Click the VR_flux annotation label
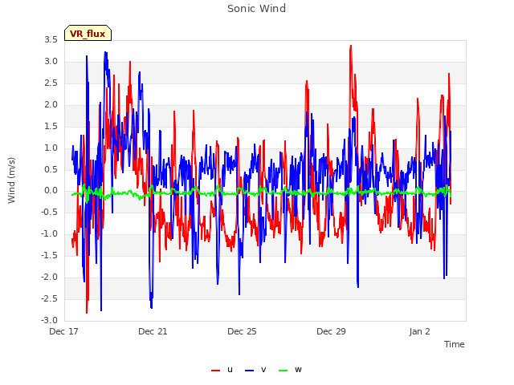This screenshot has width=514, height=385. (x=88, y=33)
